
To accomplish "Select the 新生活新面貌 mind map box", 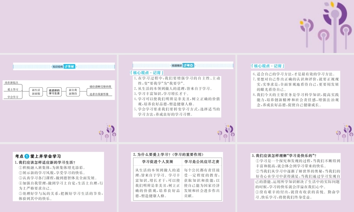I will tap(36, 92).
